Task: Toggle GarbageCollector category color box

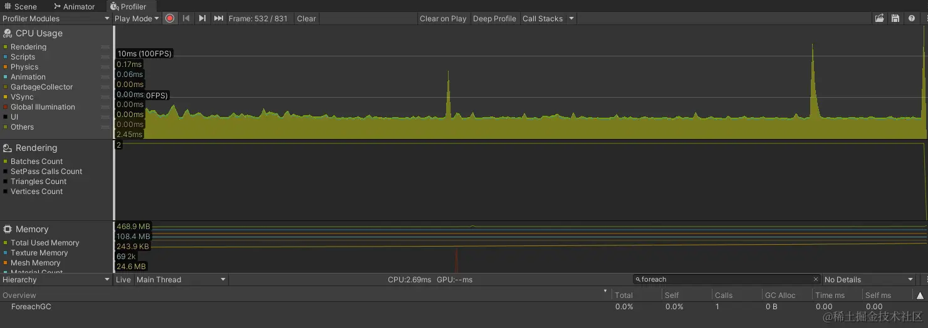Action: tap(5, 87)
